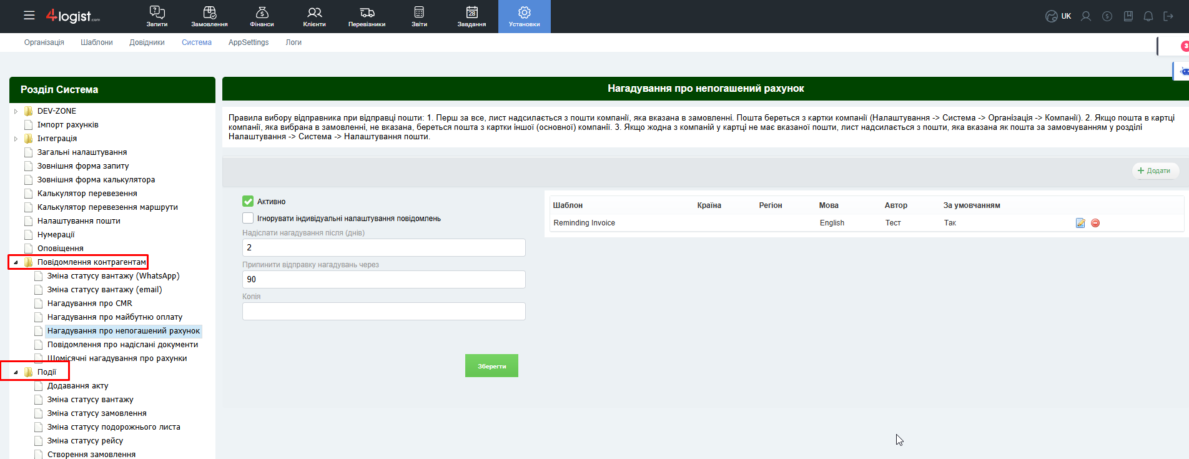Collapse the Події folder
The image size is (1189, 459).
click(x=16, y=372)
